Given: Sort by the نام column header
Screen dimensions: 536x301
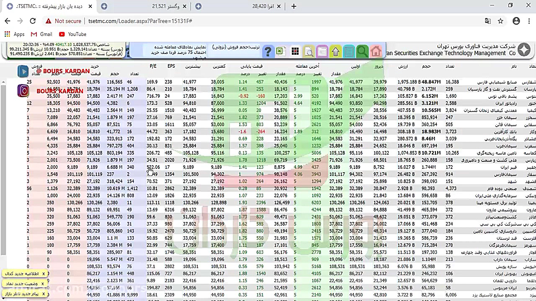Looking at the screenshot, I should (x=514, y=66).
